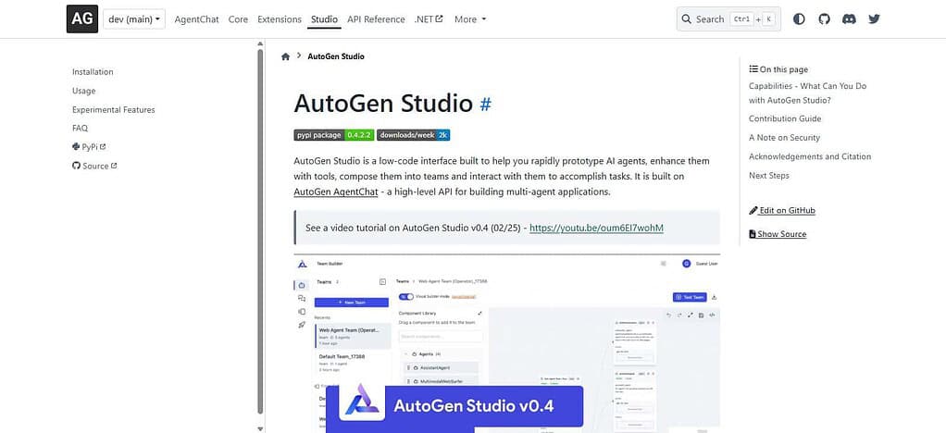Select the Studio nav tab
This screenshot has width=946, height=433.
tap(325, 19)
